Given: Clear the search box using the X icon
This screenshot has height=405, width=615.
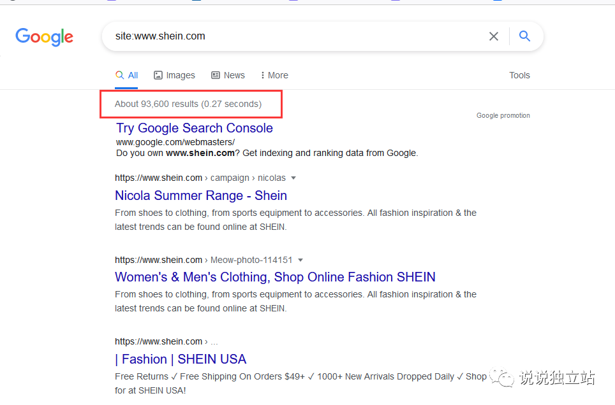Looking at the screenshot, I should [494, 36].
